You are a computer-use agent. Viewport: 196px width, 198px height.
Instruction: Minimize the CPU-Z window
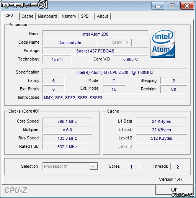pos(158,6)
